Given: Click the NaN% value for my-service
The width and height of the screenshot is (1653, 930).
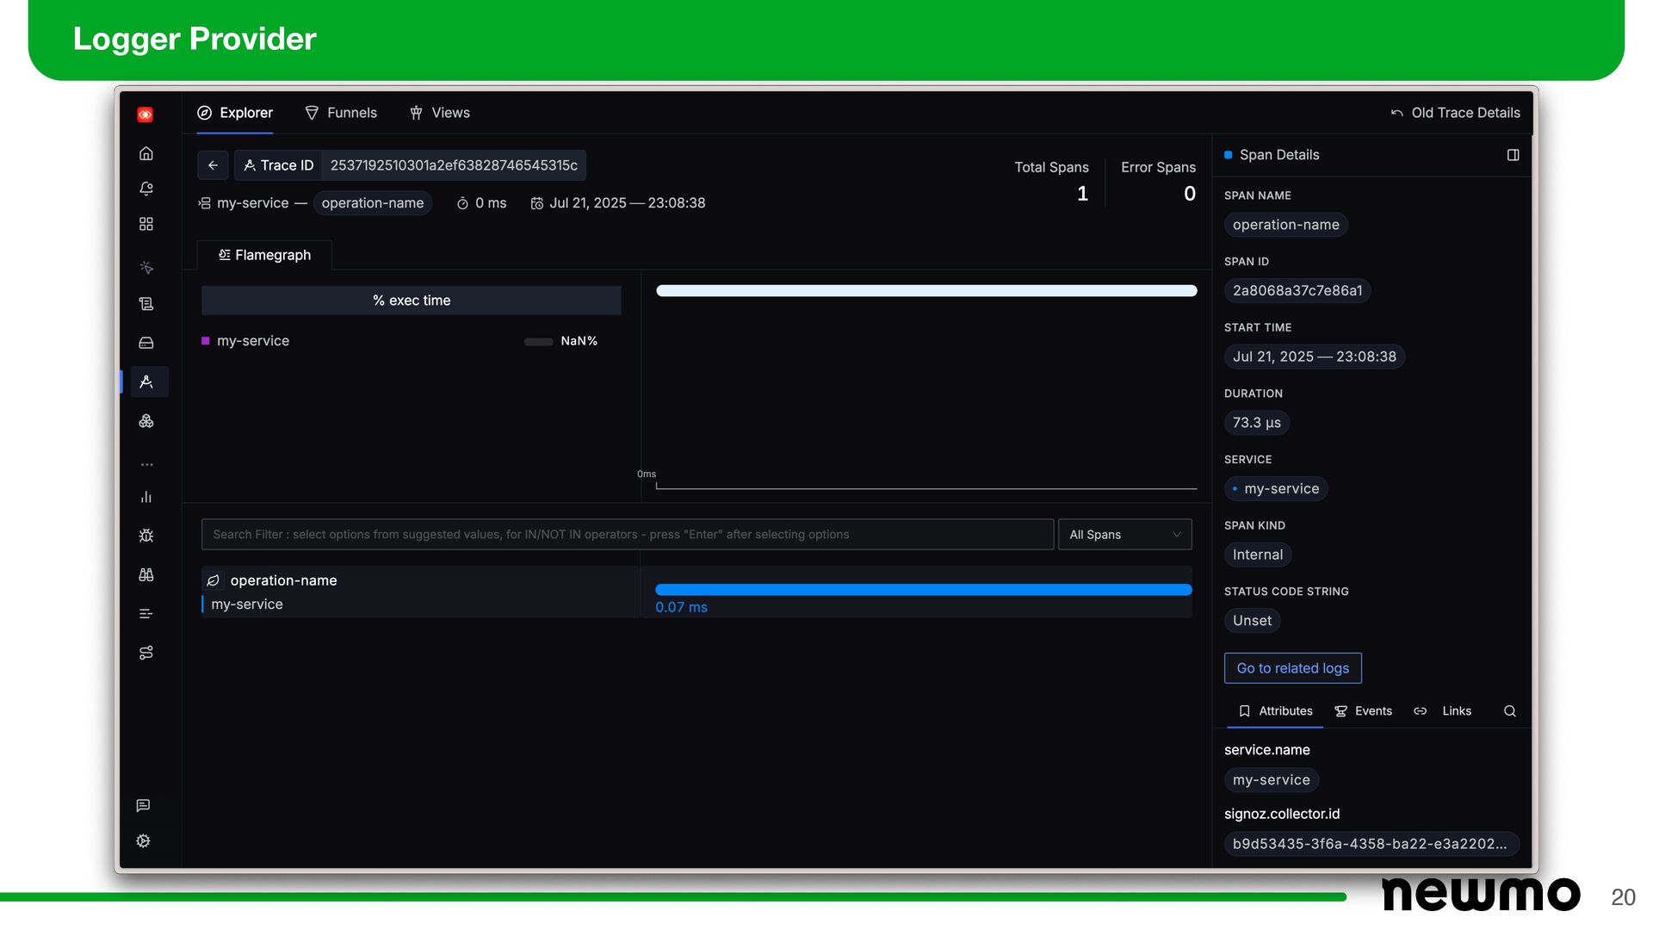Looking at the screenshot, I should click(579, 341).
